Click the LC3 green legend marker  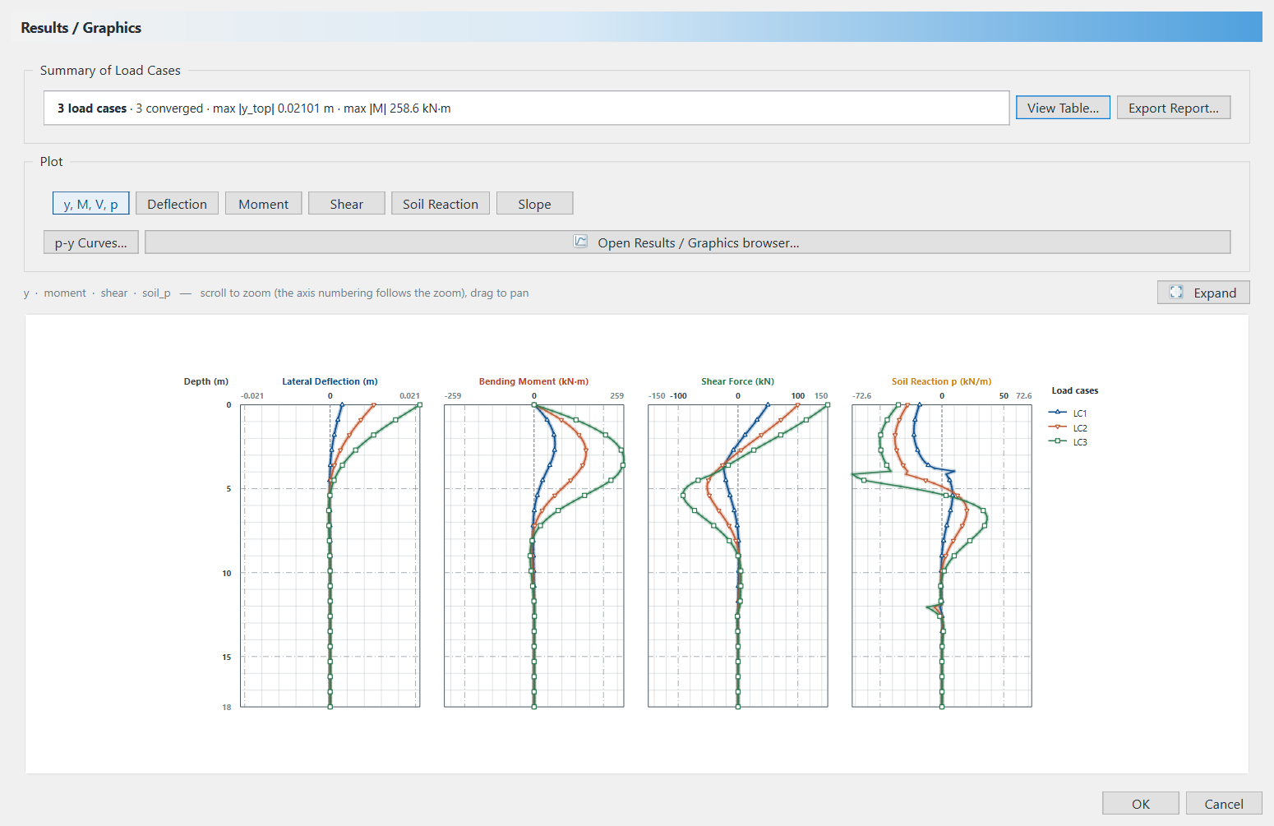point(1058,441)
